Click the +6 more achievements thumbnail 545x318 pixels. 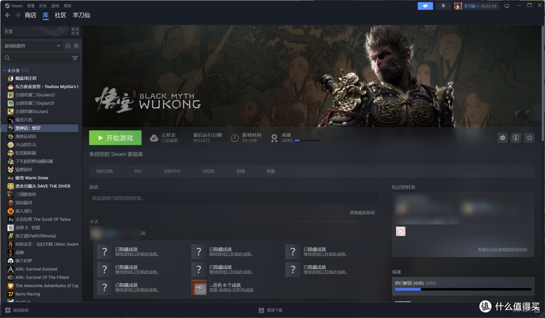point(199,287)
